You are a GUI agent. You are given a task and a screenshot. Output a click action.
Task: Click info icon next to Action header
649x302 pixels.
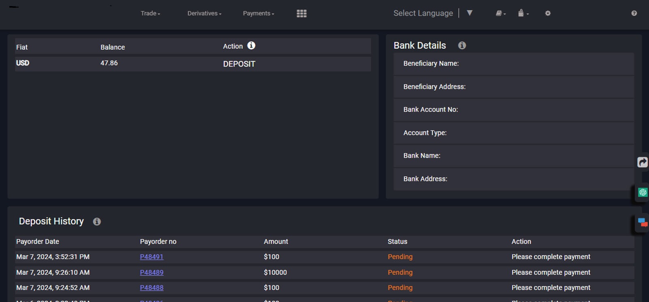251,45
